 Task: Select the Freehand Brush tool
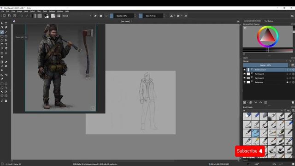pos(2,32)
